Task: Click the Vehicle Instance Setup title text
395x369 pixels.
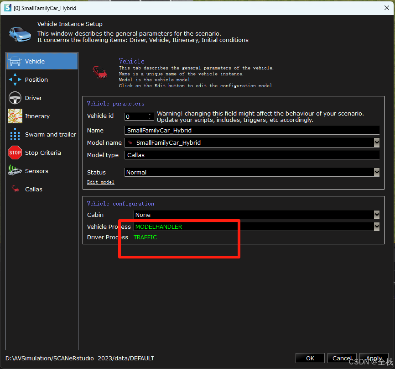Action: (70, 24)
